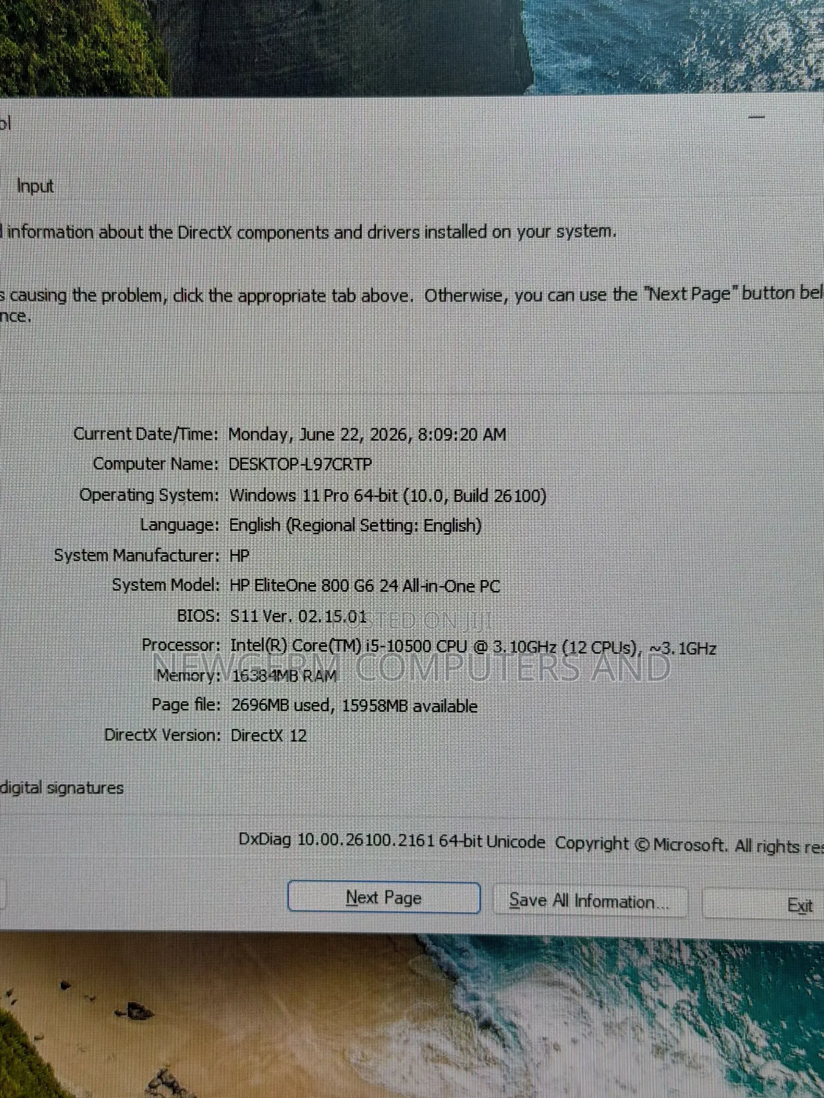Select the DxDiag version copyright text
This screenshot has height=1098, width=824.
531,843
